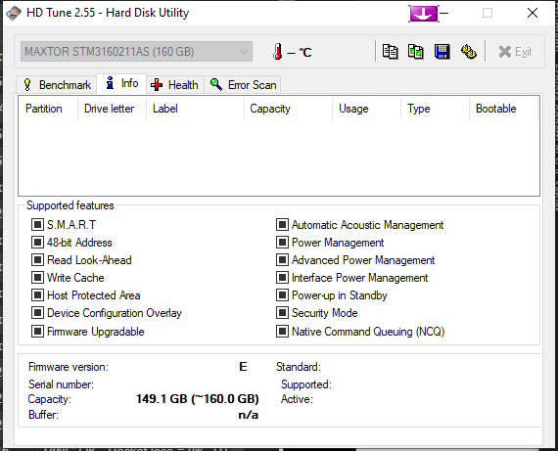Open options with the yellow wrench icon
The height and width of the screenshot is (451, 558).
[469, 52]
